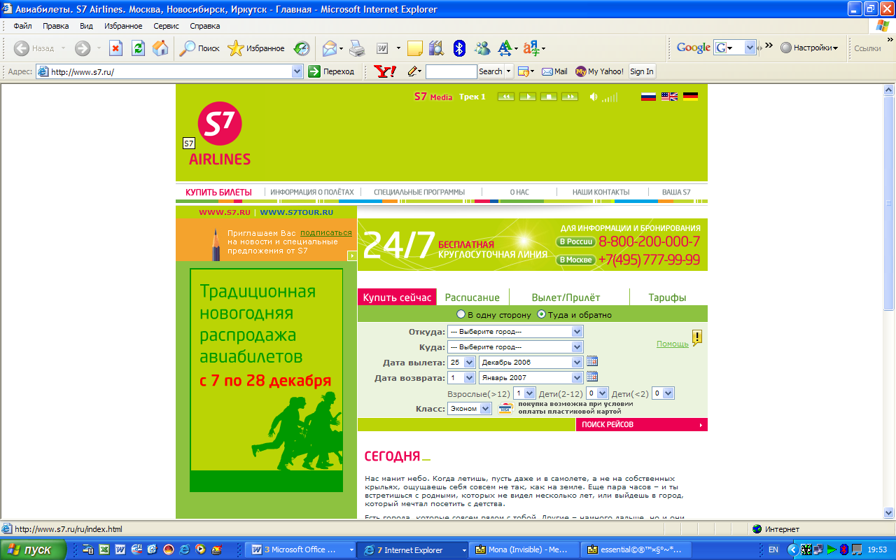Select the Туда и обратно radio button
Image resolution: width=896 pixels, height=560 pixels.
tap(541, 315)
